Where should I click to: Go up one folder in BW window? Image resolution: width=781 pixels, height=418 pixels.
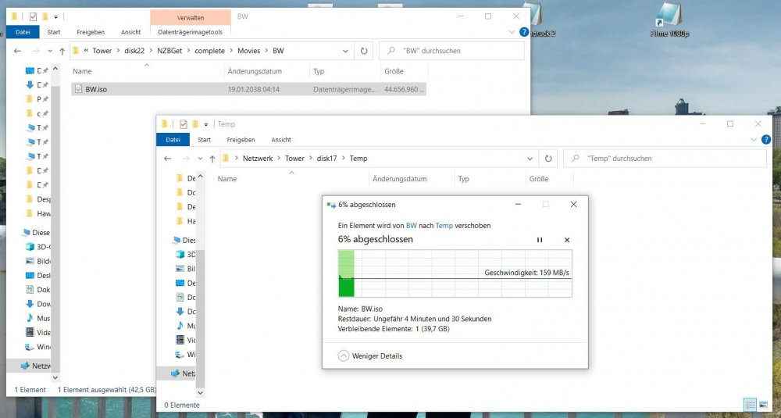(62, 51)
